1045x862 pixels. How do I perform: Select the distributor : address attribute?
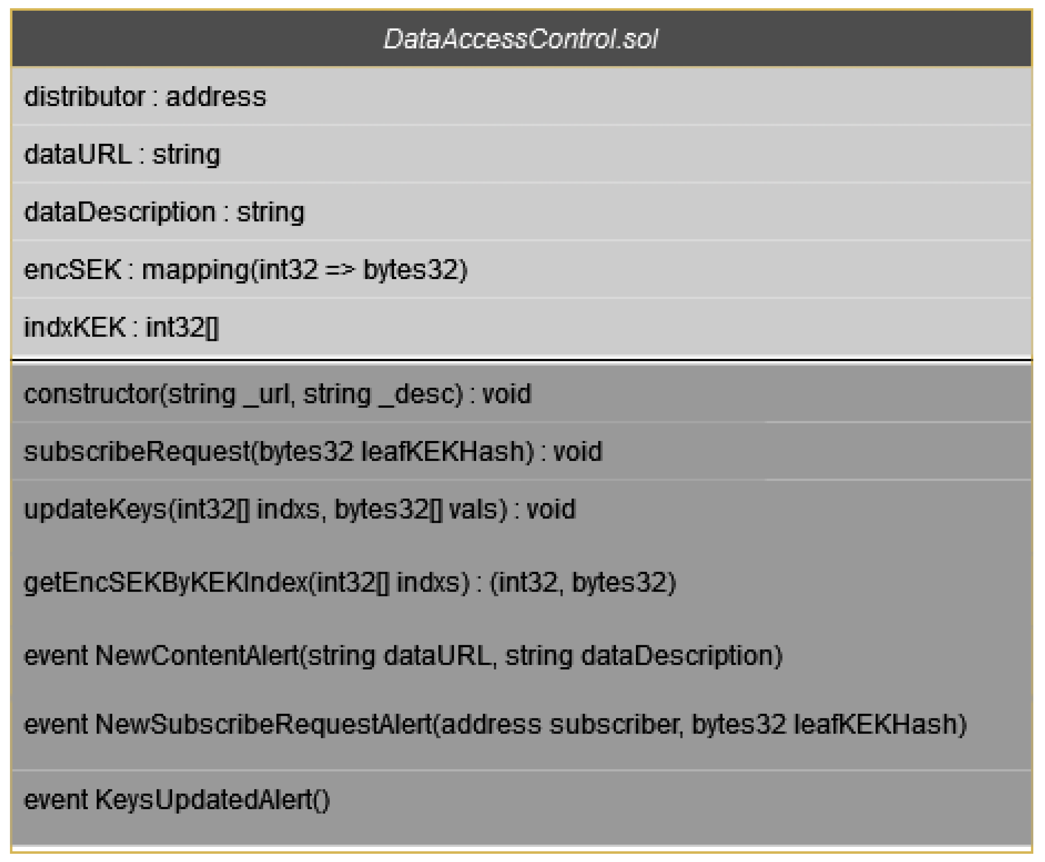(145, 97)
